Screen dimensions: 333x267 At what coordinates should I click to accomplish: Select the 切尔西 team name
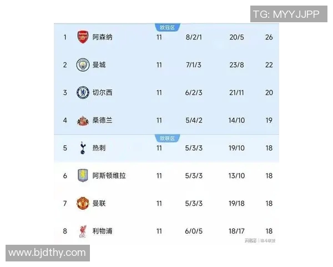103,92
